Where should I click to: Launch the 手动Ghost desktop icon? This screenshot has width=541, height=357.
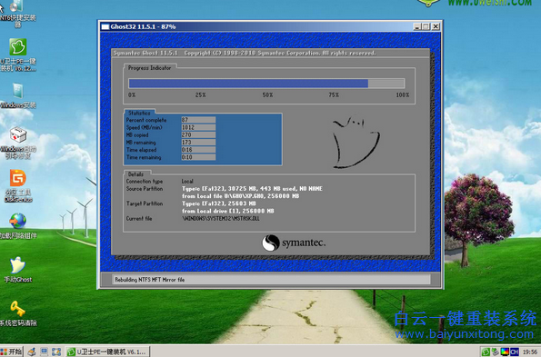coord(17,270)
